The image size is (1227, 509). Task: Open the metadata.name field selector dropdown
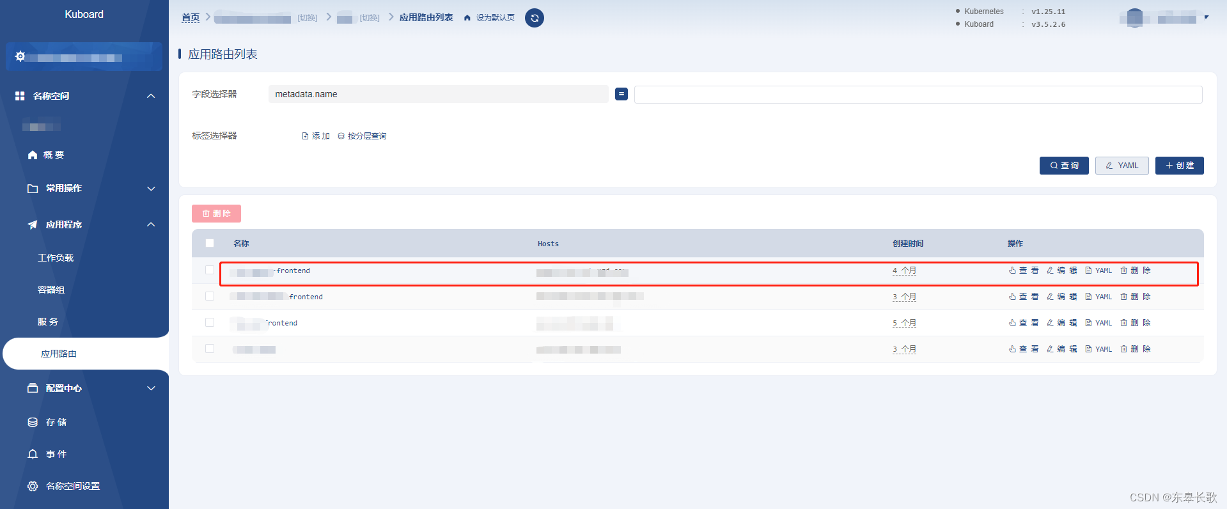pyautogui.click(x=438, y=94)
